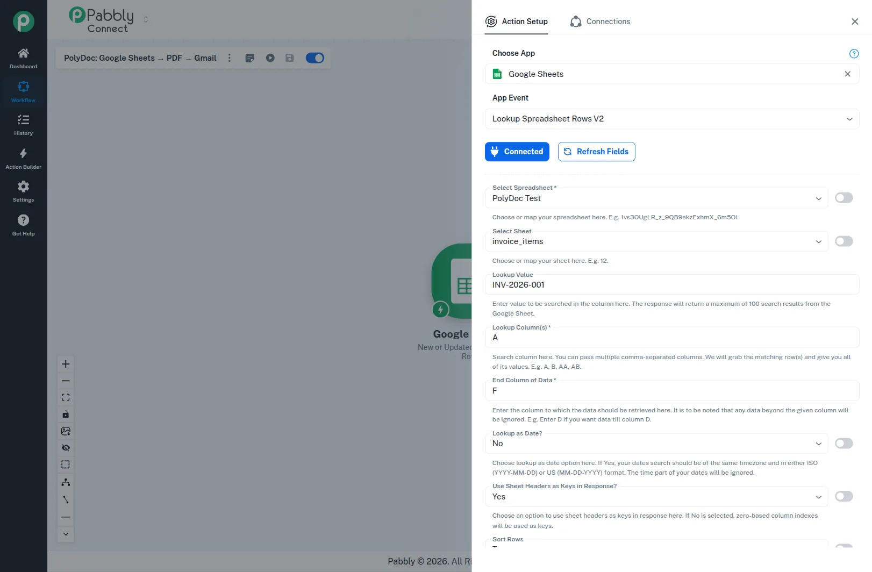This screenshot has height=572, width=872.
Task: Click the workflow name PolyDoc: Google Sheets → PDF → Gmail
Action: (140, 58)
